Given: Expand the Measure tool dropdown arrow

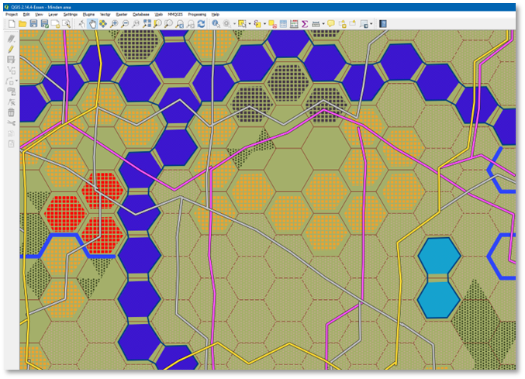Looking at the screenshot, I should [x=323, y=24].
